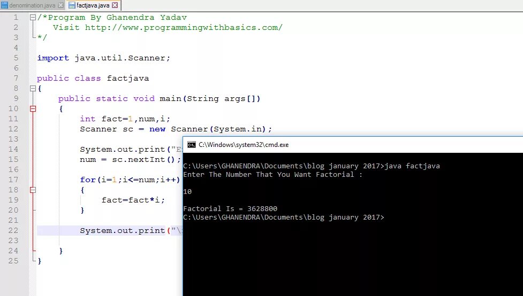The image size is (523, 296).
Task: Click the last console prompt line
Action: pos(284,217)
